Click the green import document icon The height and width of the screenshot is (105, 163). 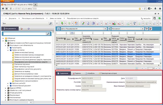62,23
